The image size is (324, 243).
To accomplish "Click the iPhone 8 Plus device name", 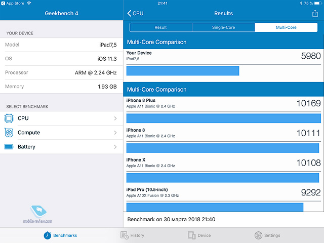I will [x=141, y=100].
